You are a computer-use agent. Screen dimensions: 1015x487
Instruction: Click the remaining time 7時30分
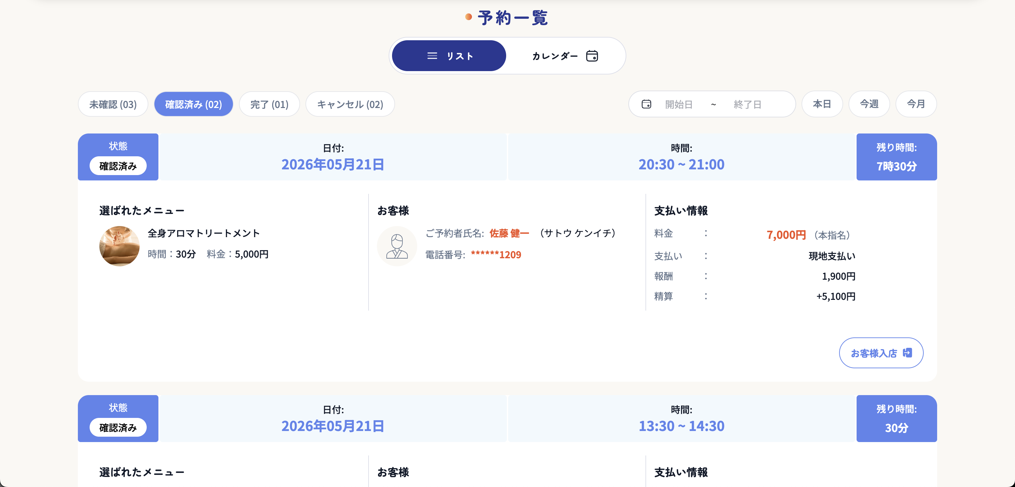[x=897, y=166]
